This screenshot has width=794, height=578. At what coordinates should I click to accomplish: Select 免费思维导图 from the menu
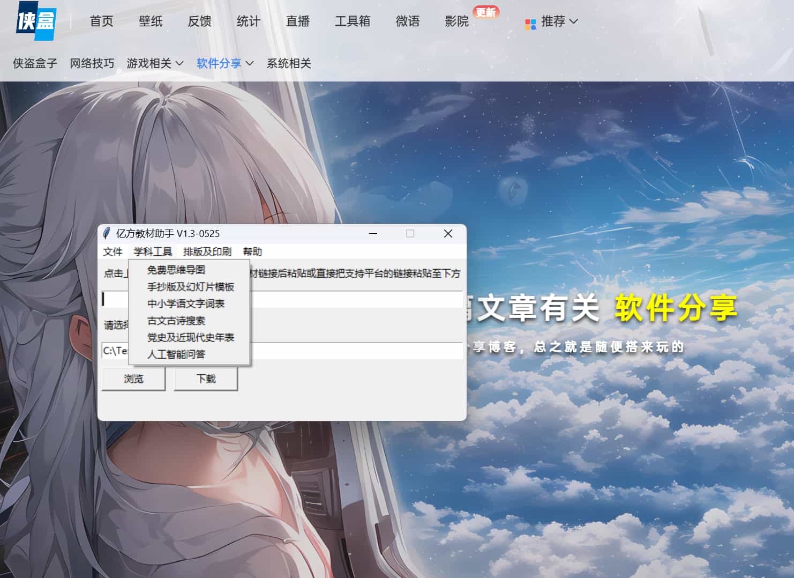coord(174,270)
